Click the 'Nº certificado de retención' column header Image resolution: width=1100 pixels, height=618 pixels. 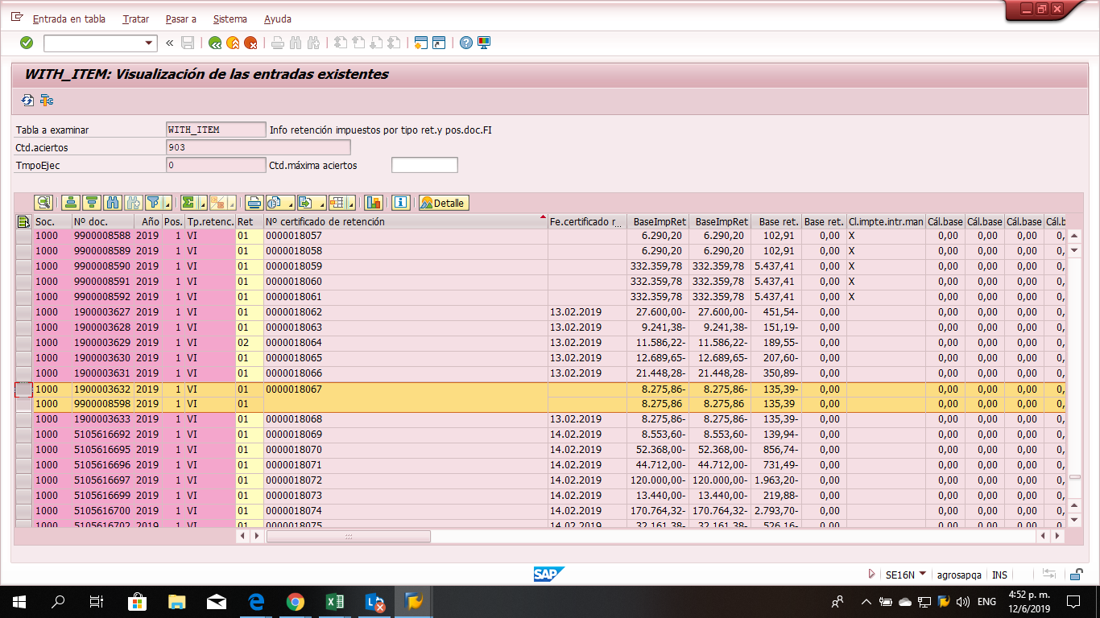406,221
